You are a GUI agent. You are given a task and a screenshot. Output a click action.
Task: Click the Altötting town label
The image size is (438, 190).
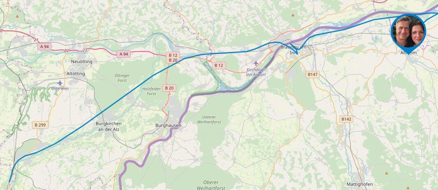pyautogui.click(x=76, y=74)
